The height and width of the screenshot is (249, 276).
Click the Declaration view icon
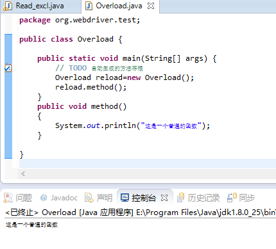pos(89,198)
